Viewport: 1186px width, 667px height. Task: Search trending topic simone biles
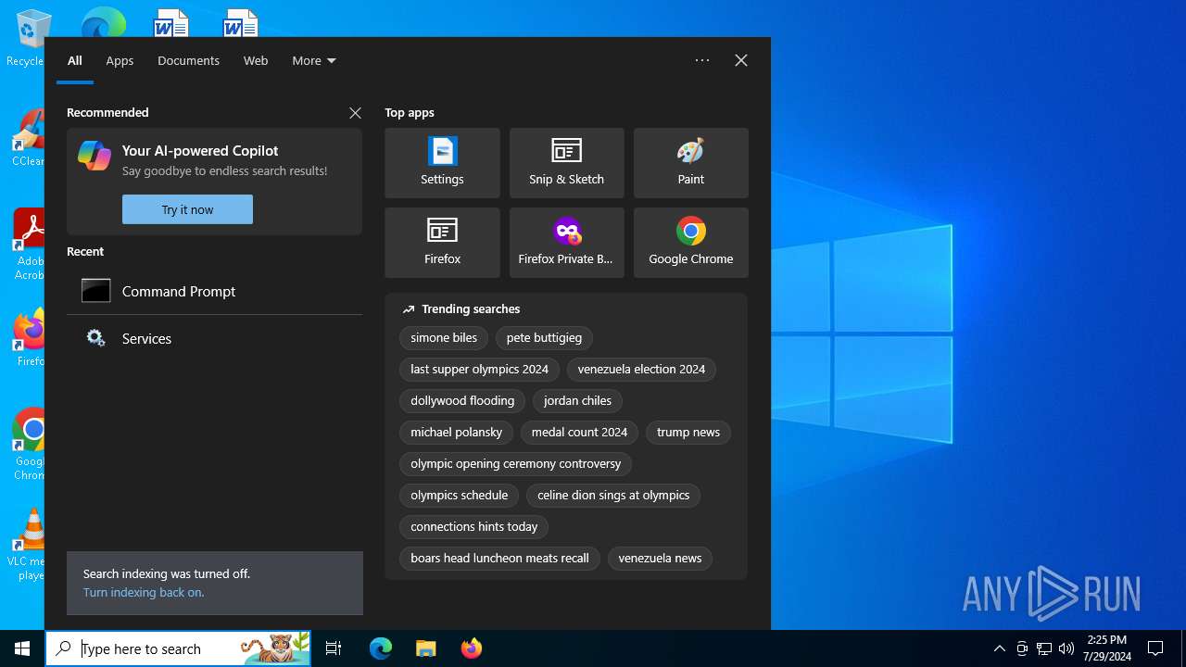point(444,338)
